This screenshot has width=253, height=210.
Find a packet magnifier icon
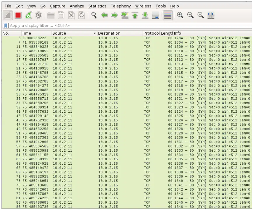94,15
